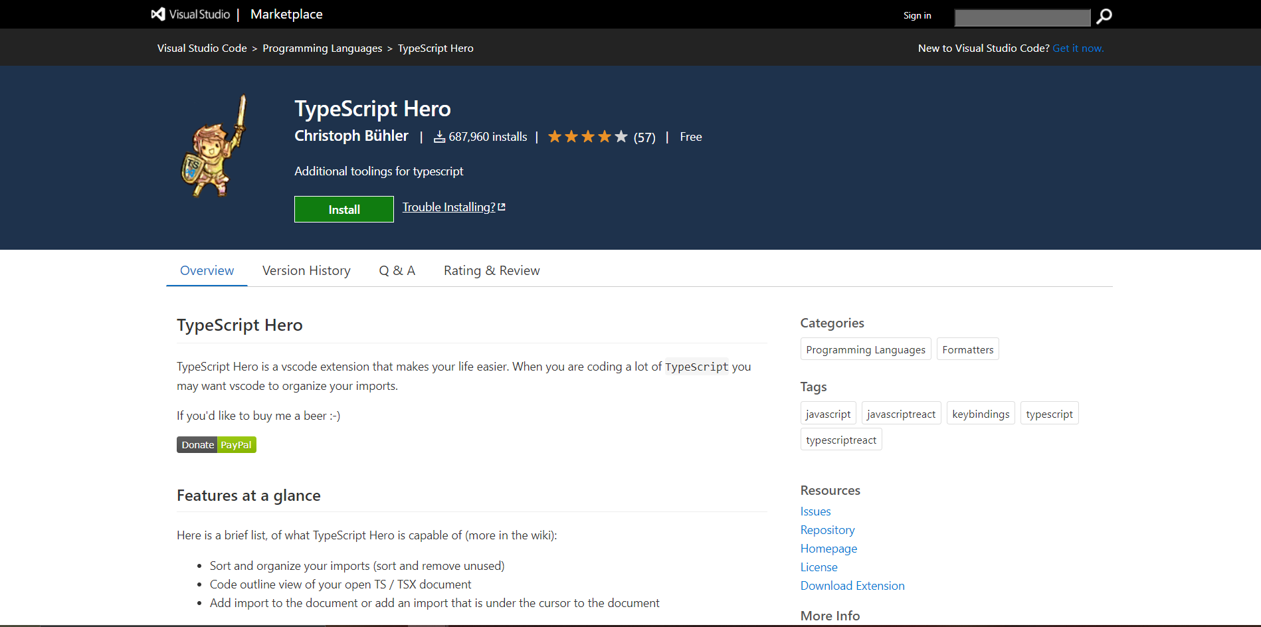Open the Homepage resource link

coord(828,549)
